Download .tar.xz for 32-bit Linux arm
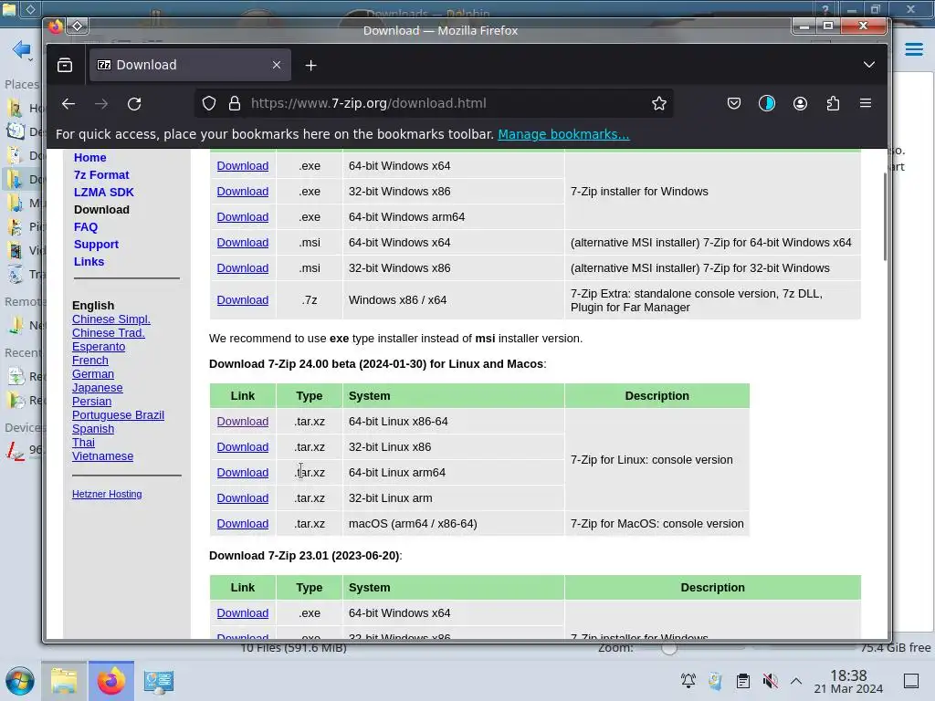 pyautogui.click(x=243, y=498)
